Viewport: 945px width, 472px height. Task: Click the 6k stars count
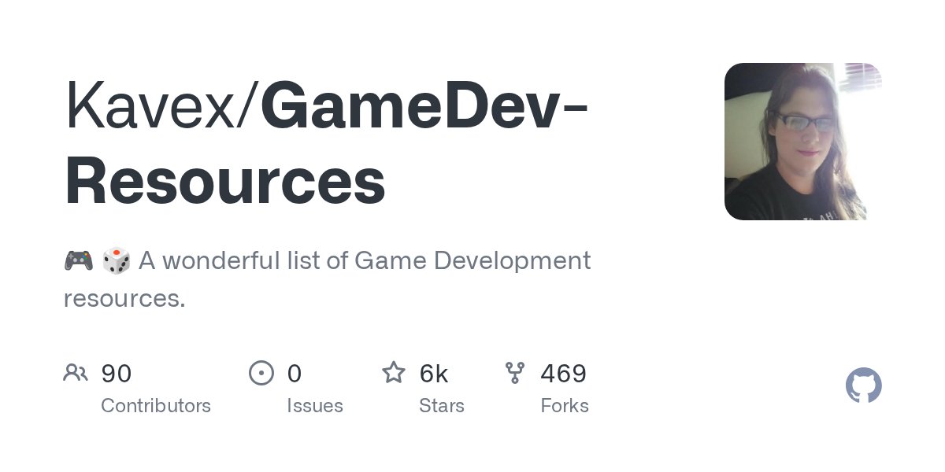click(x=434, y=374)
